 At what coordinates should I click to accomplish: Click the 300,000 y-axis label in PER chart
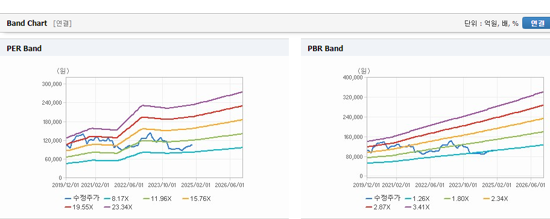point(52,84)
